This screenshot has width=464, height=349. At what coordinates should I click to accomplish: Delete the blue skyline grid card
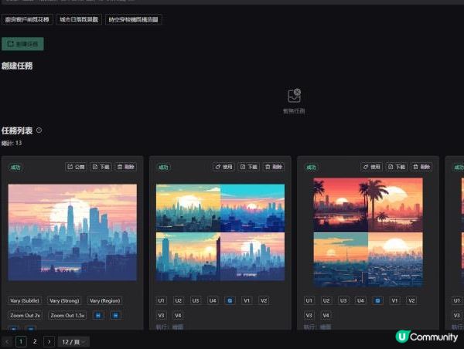click(274, 167)
